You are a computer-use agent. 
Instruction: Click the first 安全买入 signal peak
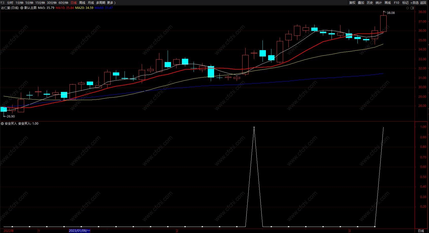click(254, 127)
